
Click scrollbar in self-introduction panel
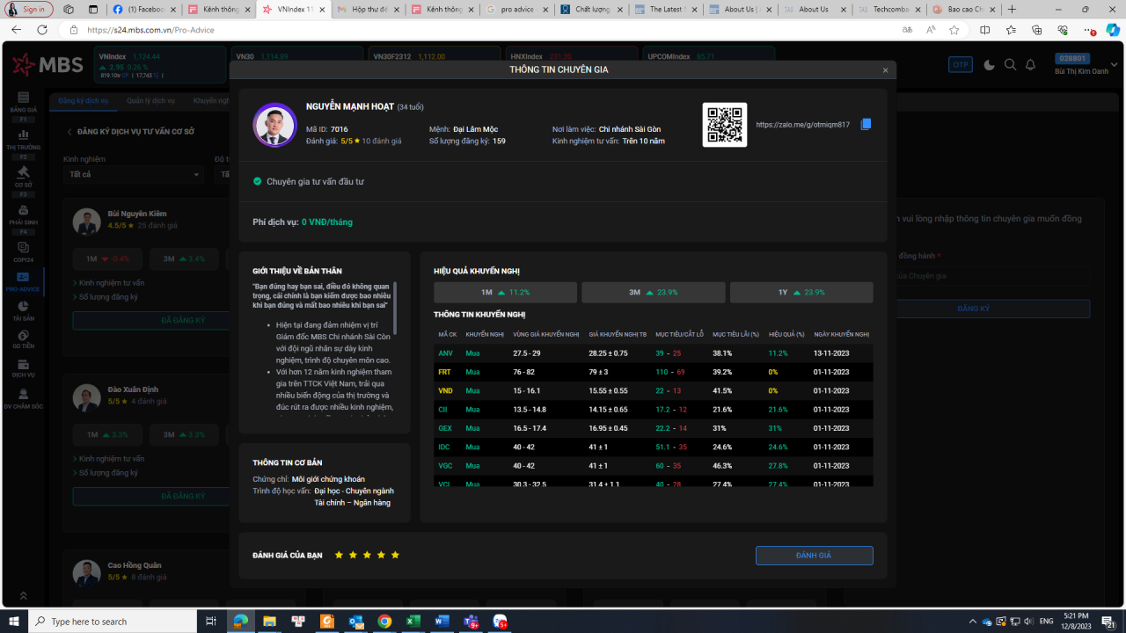[395, 308]
